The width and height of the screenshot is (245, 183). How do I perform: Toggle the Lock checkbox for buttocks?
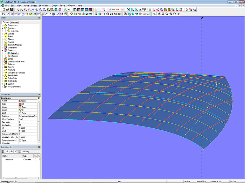(x=20, y=113)
